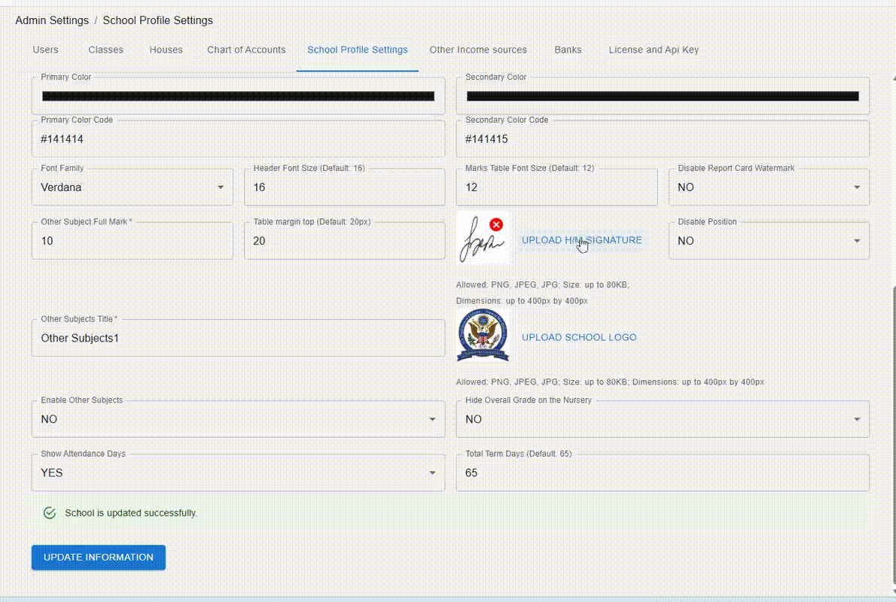The image size is (896, 602).
Task: Click the UPLOAD H/M SIGNATURE link
Action: pyautogui.click(x=581, y=239)
